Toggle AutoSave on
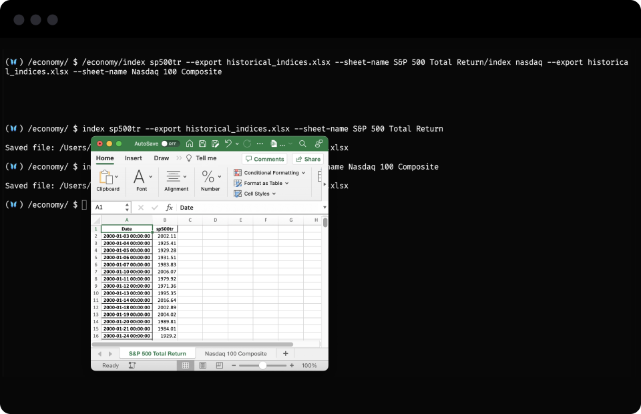Viewport: 641px width, 414px height. (x=170, y=144)
